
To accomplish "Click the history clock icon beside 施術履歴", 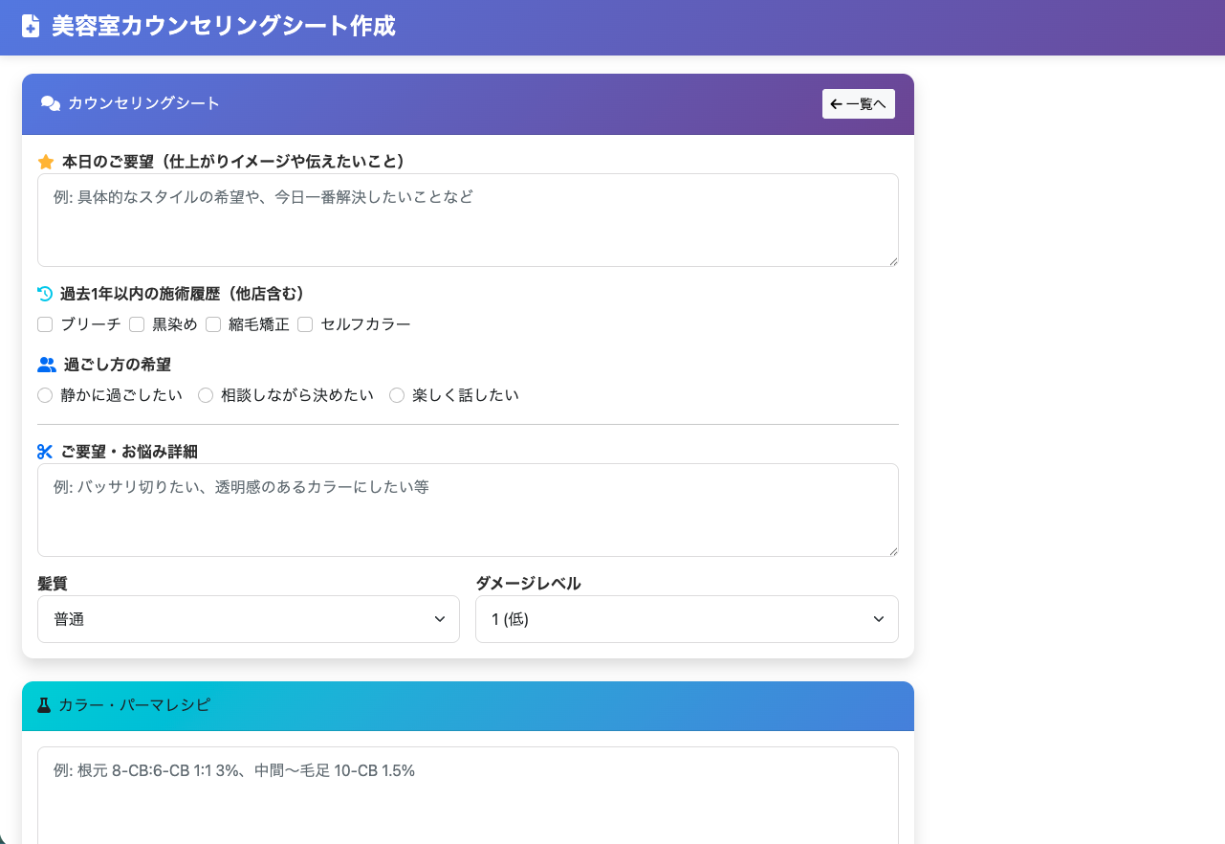I will coord(44,293).
